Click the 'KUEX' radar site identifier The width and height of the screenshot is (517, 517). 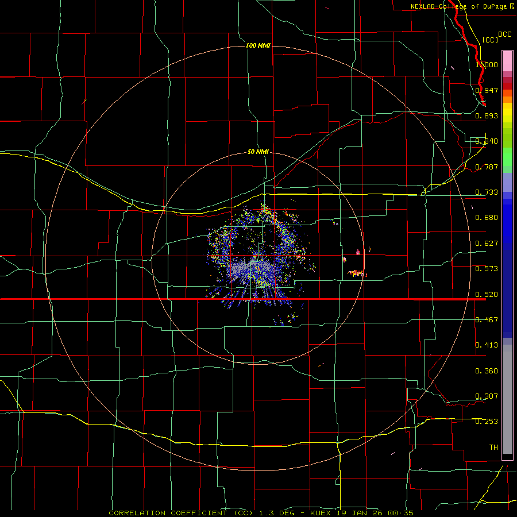[x=321, y=513]
